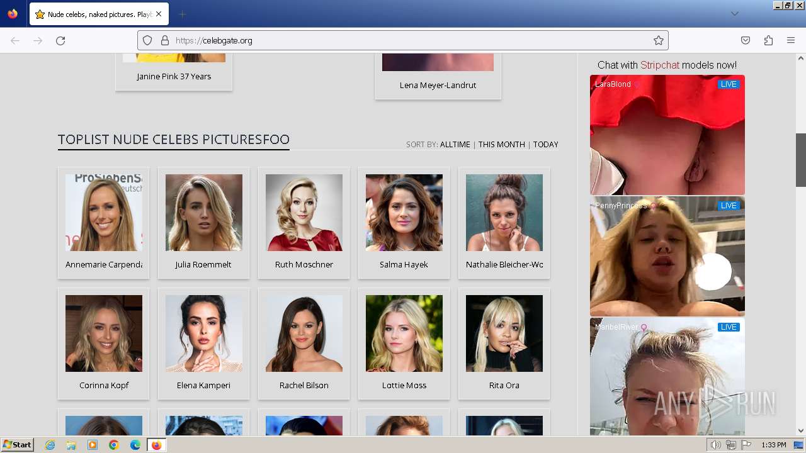Launch the media player from the taskbar
This screenshot has height=453, width=806.
point(93,445)
